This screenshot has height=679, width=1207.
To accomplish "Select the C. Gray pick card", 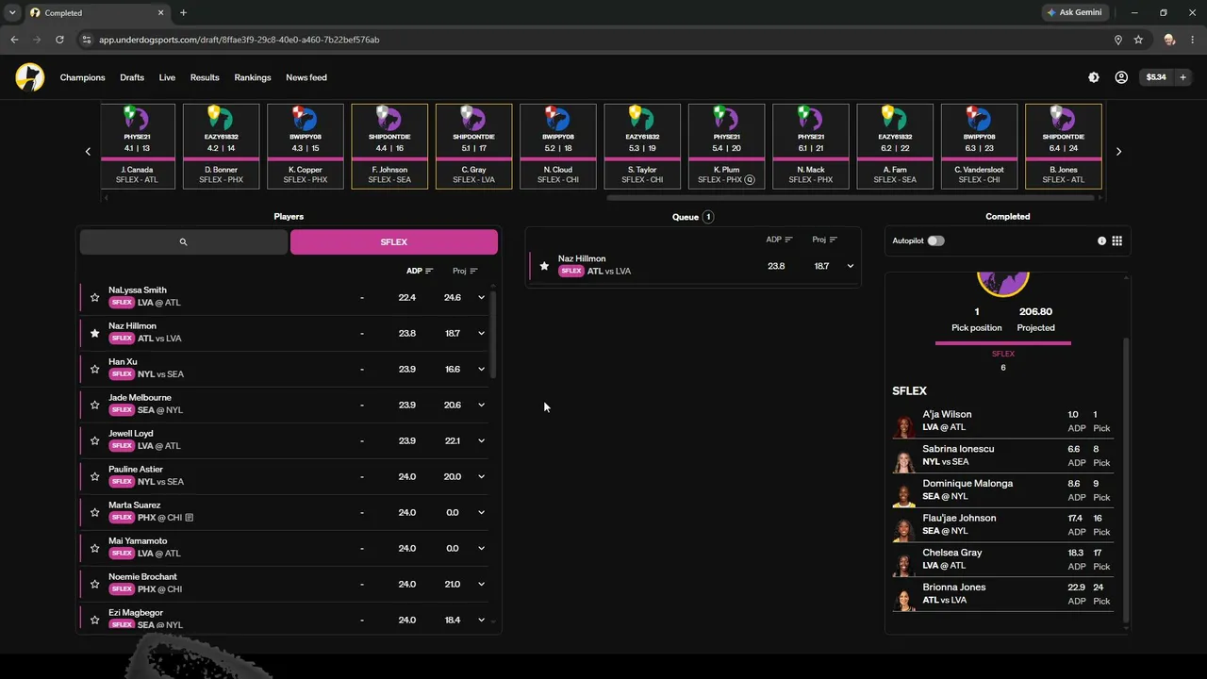I will coord(473,146).
